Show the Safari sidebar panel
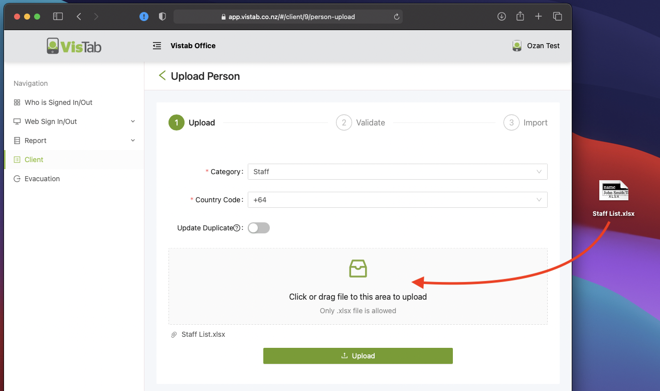 [58, 17]
